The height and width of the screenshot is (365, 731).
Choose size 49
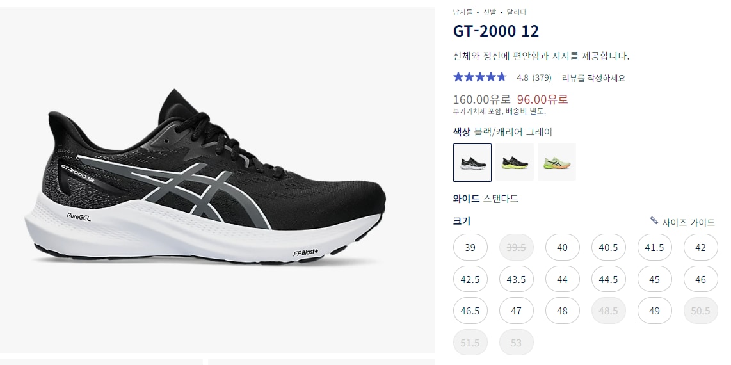click(655, 311)
